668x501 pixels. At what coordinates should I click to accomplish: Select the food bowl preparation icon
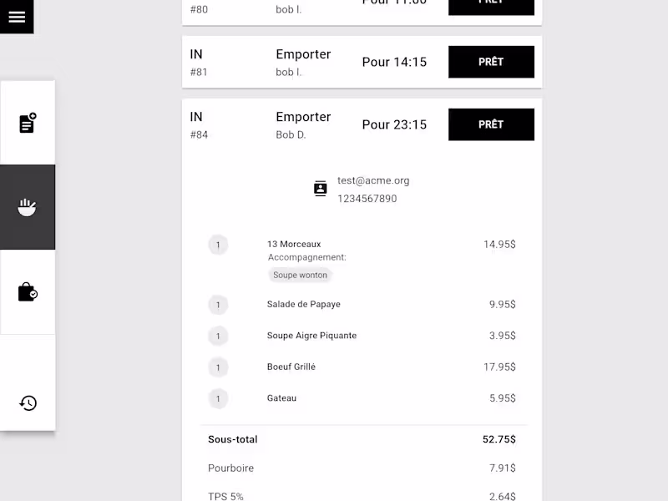(x=28, y=207)
